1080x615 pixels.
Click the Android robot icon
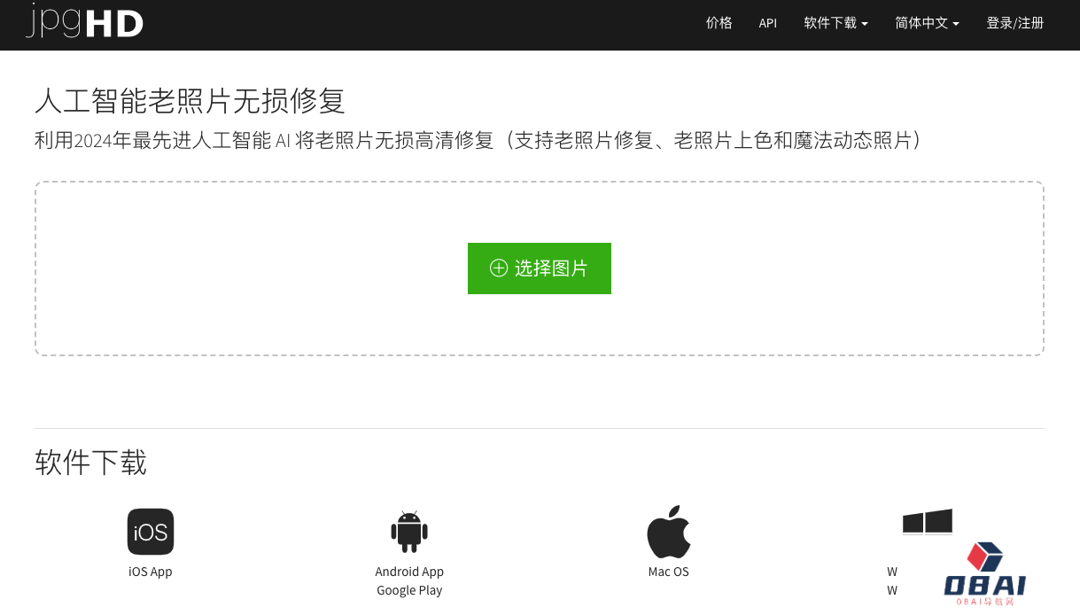pos(409,532)
